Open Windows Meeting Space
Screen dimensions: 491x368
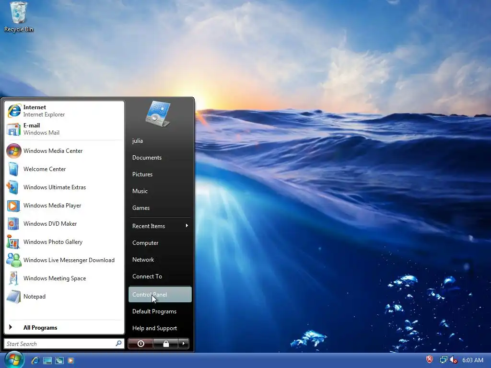(x=64, y=278)
